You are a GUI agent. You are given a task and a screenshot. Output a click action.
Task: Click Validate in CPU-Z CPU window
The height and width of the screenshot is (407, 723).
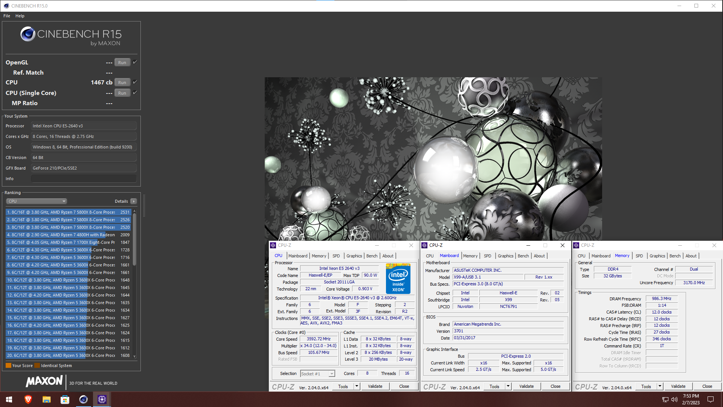coord(375,386)
